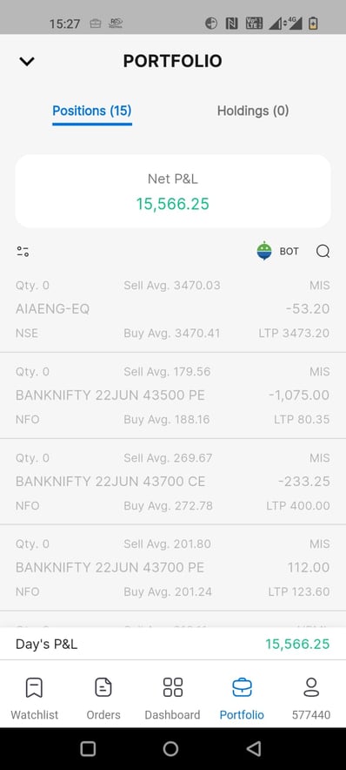Screen dimensions: 346x770
Task: Tap the Net P&L card
Action: pyautogui.click(x=173, y=191)
